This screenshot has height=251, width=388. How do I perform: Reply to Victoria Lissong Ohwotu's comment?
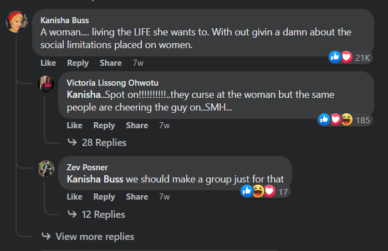click(x=104, y=125)
